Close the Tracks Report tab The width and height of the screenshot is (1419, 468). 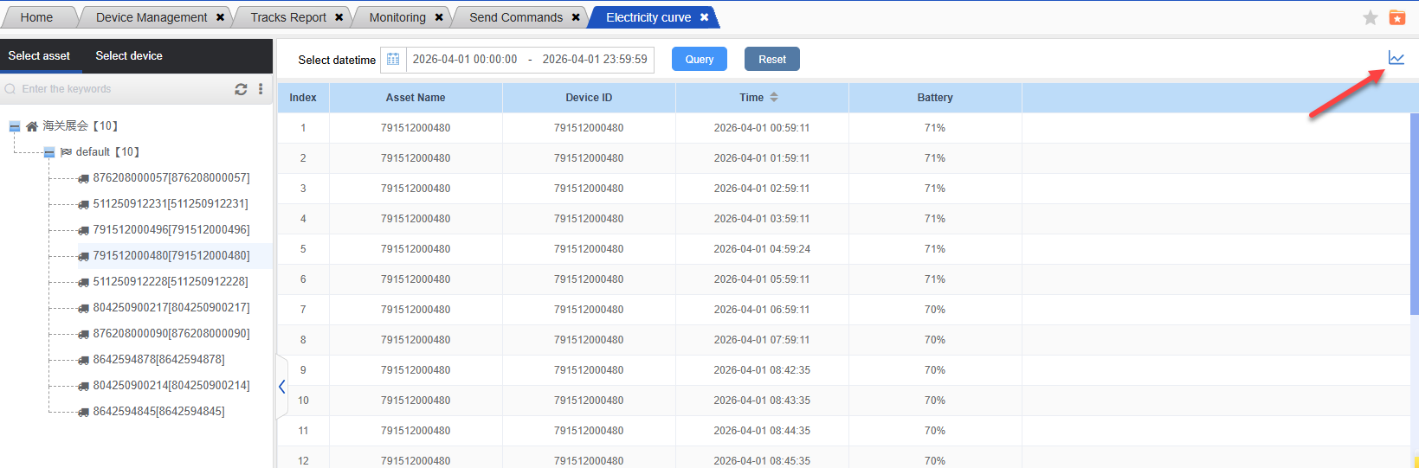339,17
